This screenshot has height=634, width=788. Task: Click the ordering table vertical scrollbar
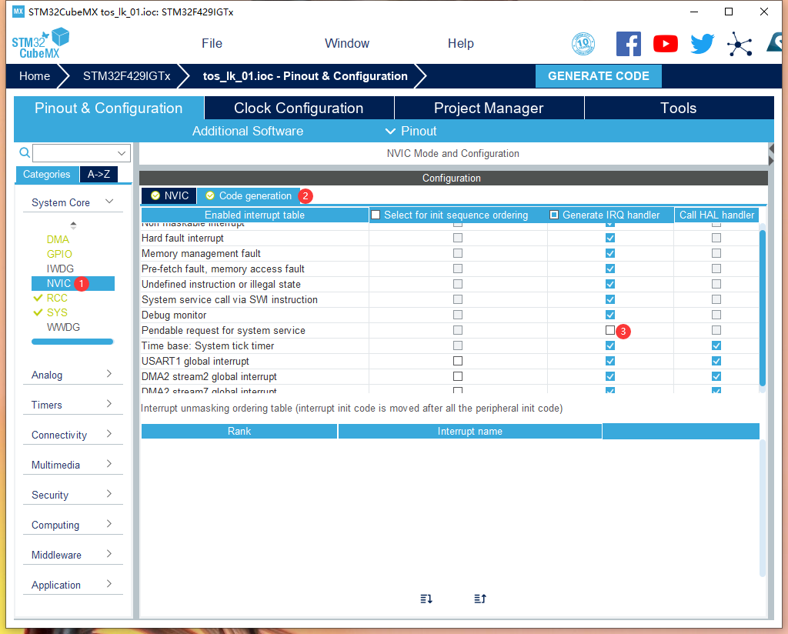point(763,507)
